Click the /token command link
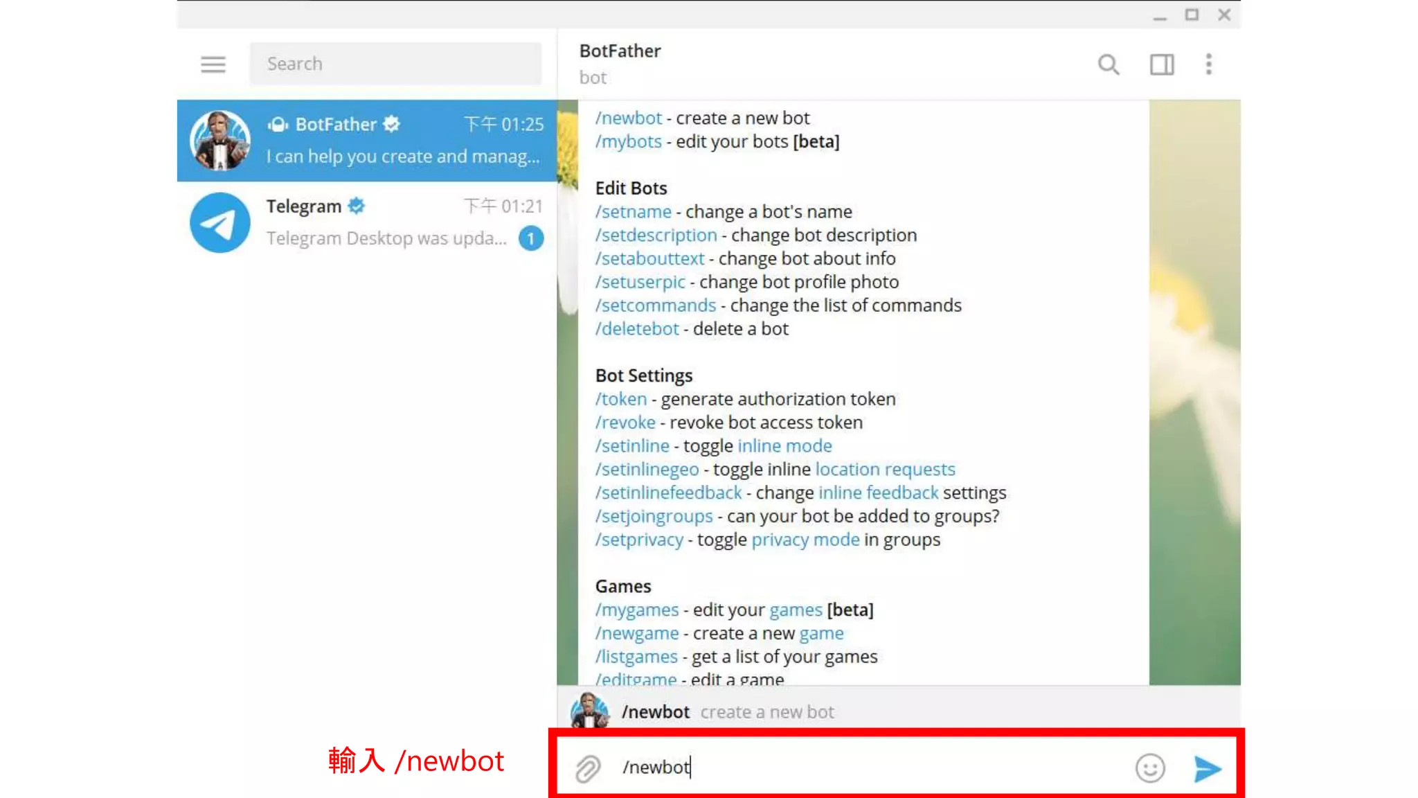1418x798 pixels. point(621,399)
